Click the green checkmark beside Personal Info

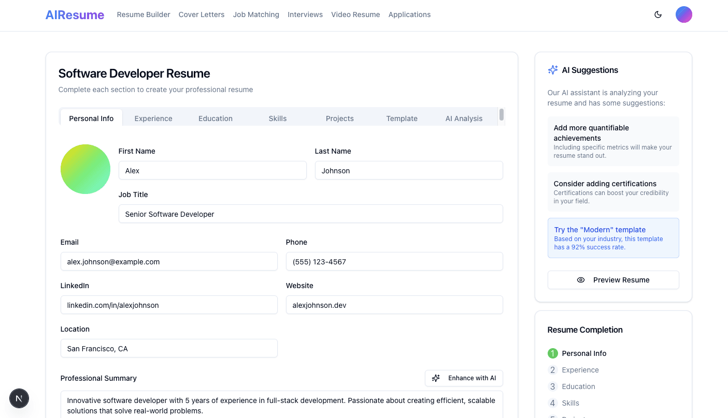click(x=552, y=353)
